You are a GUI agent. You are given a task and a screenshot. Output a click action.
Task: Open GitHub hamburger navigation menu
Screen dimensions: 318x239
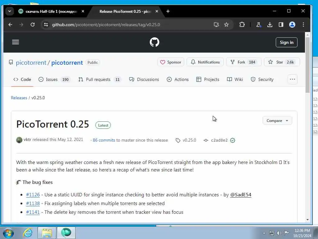(x=16, y=42)
